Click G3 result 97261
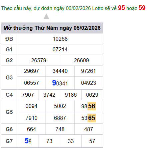 (x=88, y=71)
